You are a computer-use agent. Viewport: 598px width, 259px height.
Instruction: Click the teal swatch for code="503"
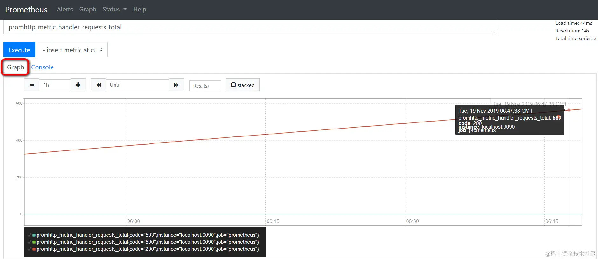(34, 235)
